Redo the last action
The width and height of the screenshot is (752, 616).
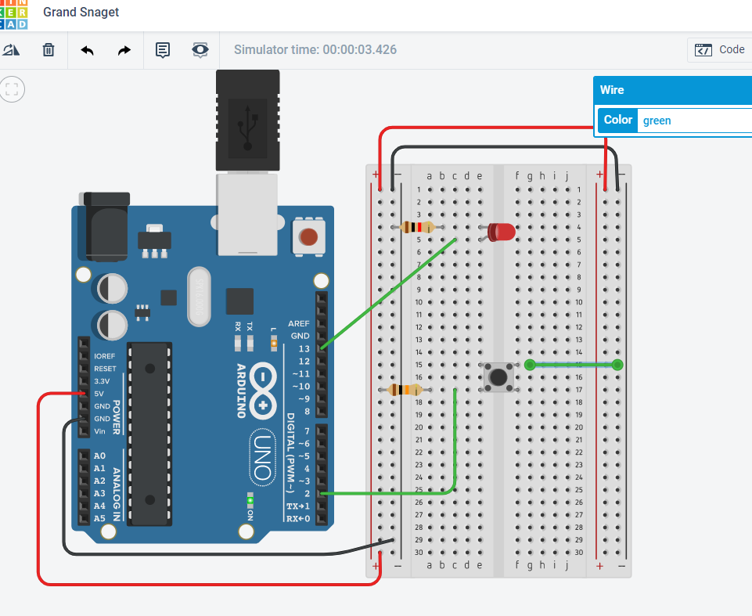coord(123,49)
